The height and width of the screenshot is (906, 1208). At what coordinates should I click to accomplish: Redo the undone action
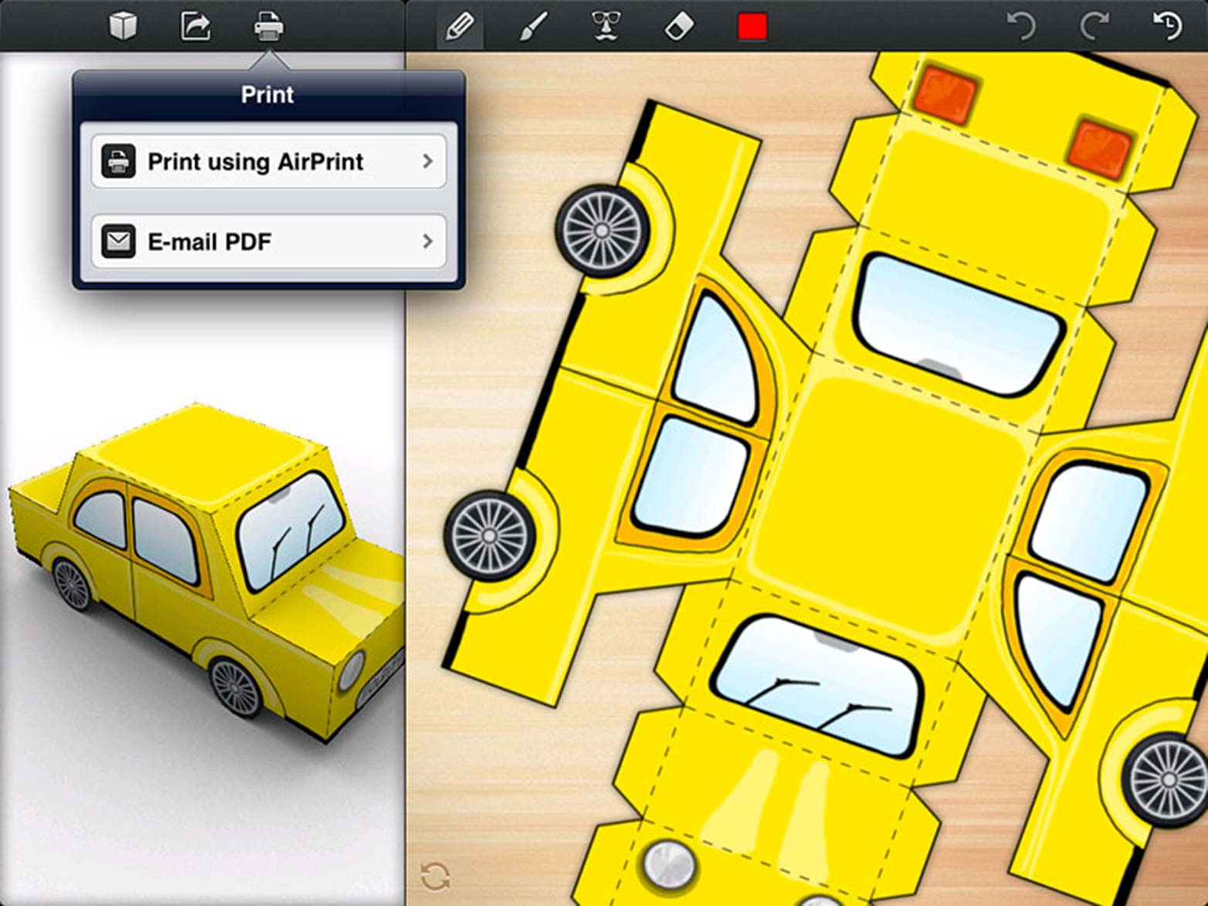[x=1094, y=27]
